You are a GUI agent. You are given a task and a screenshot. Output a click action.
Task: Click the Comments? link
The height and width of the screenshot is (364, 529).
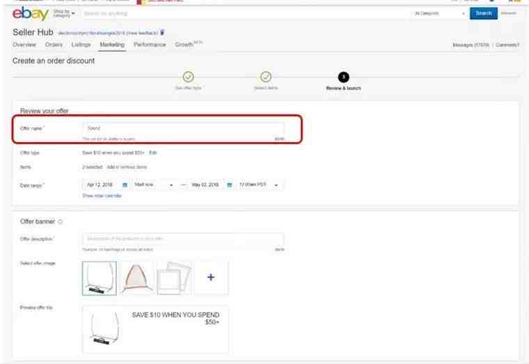[507, 45]
